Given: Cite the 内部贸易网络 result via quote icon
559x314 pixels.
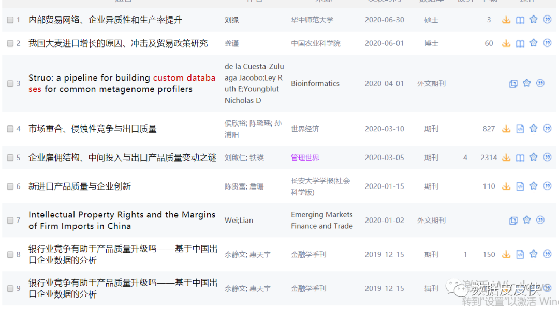Looking at the screenshot, I should [547, 19].
